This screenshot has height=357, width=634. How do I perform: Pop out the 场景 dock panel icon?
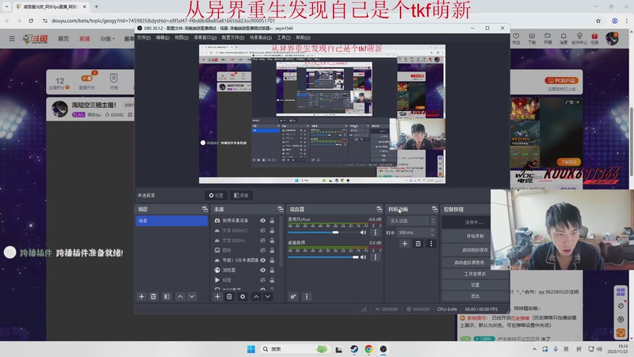[x=204, y=209]
